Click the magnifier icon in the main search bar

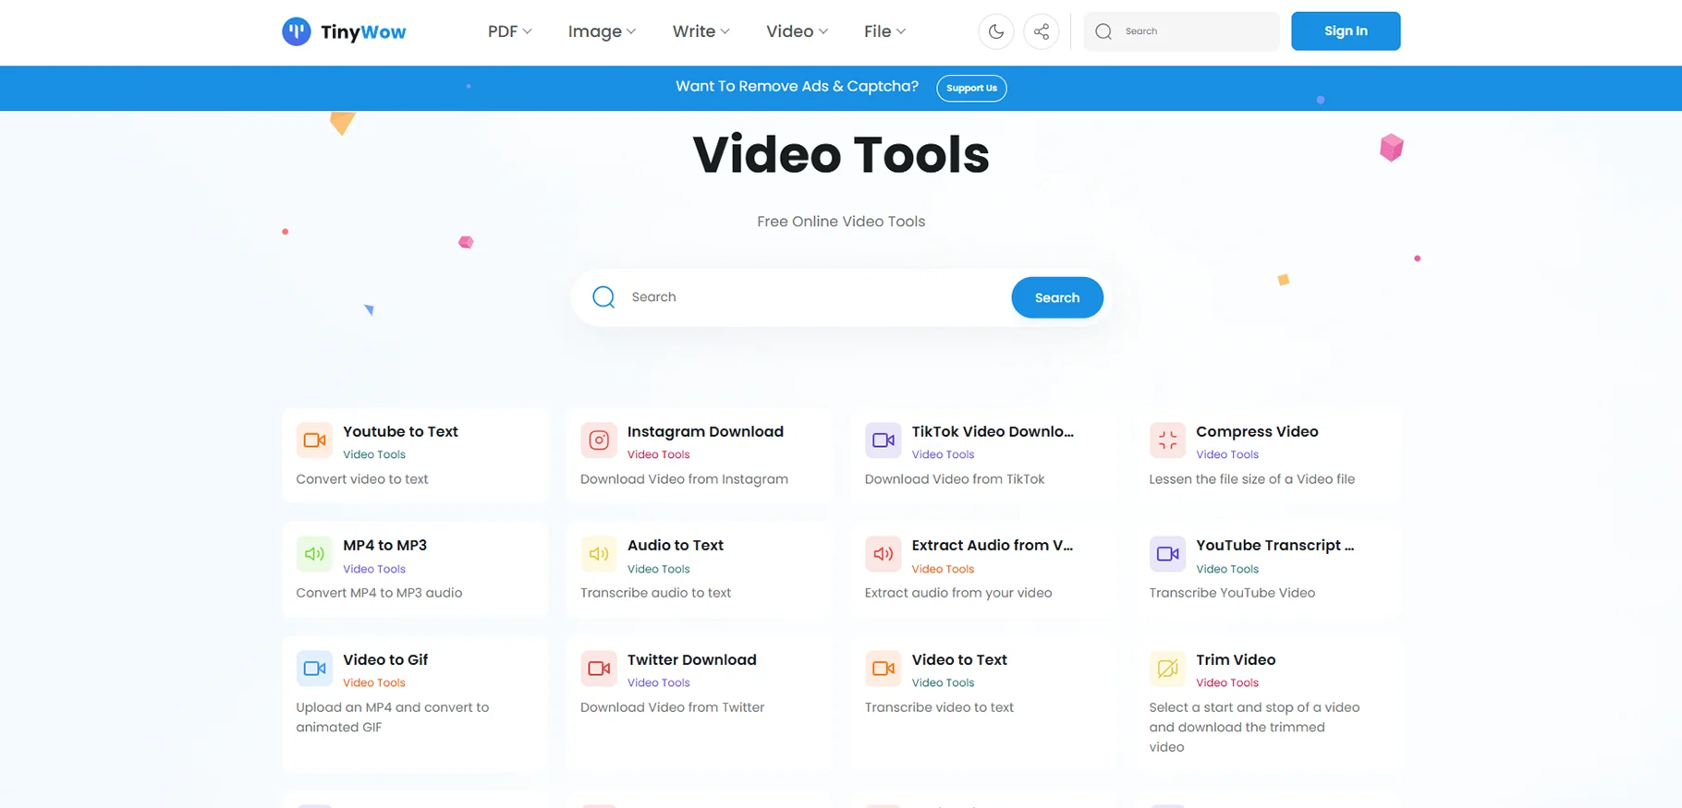[603, 296]
